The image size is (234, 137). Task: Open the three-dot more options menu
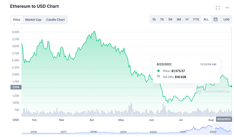(227, 8)
